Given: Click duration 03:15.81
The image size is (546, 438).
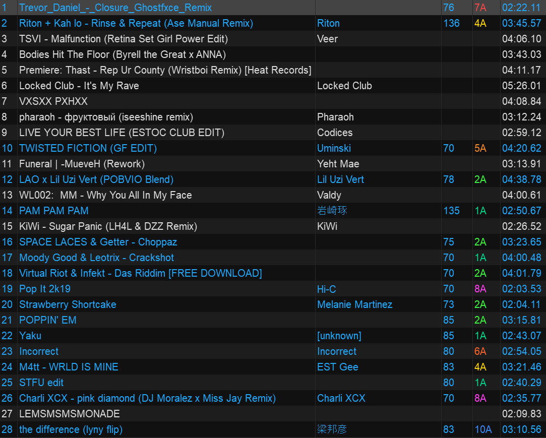Looking at the screenshot, I should [x=522, y=320].
